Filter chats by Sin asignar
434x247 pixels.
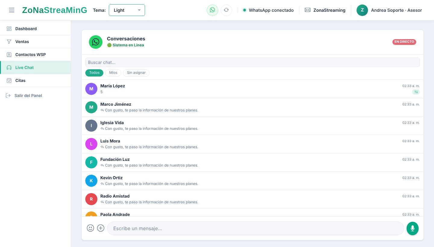[x=136, y=73]
